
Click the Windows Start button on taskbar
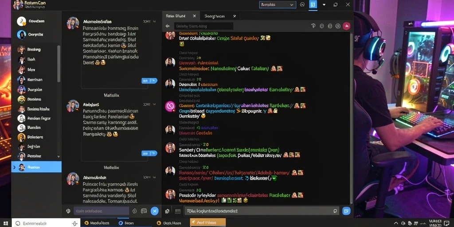[5, 223]
